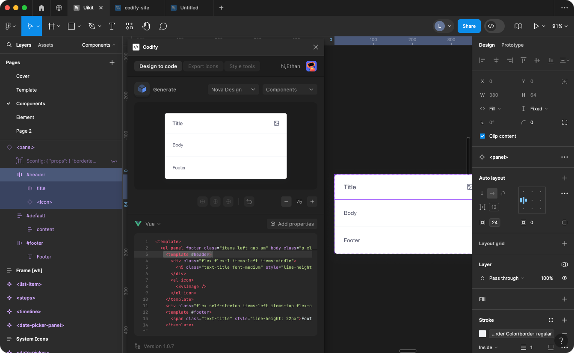Click the Generate button

click(x=156, y=89)
